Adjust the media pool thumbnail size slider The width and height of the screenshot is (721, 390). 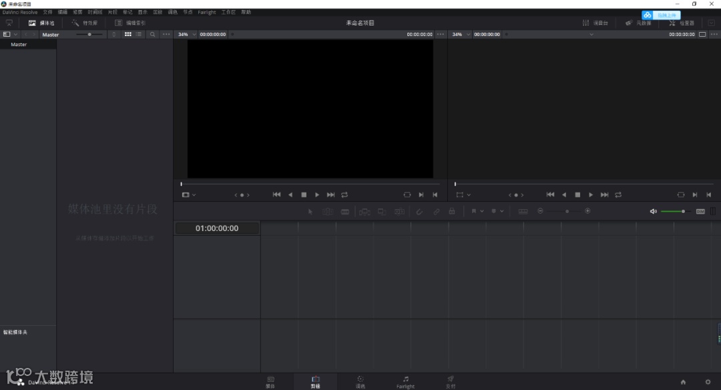[89, 35]
